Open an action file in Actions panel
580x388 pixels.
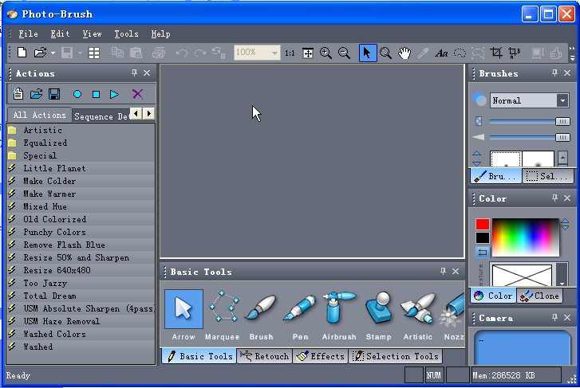tap(36, 94)
